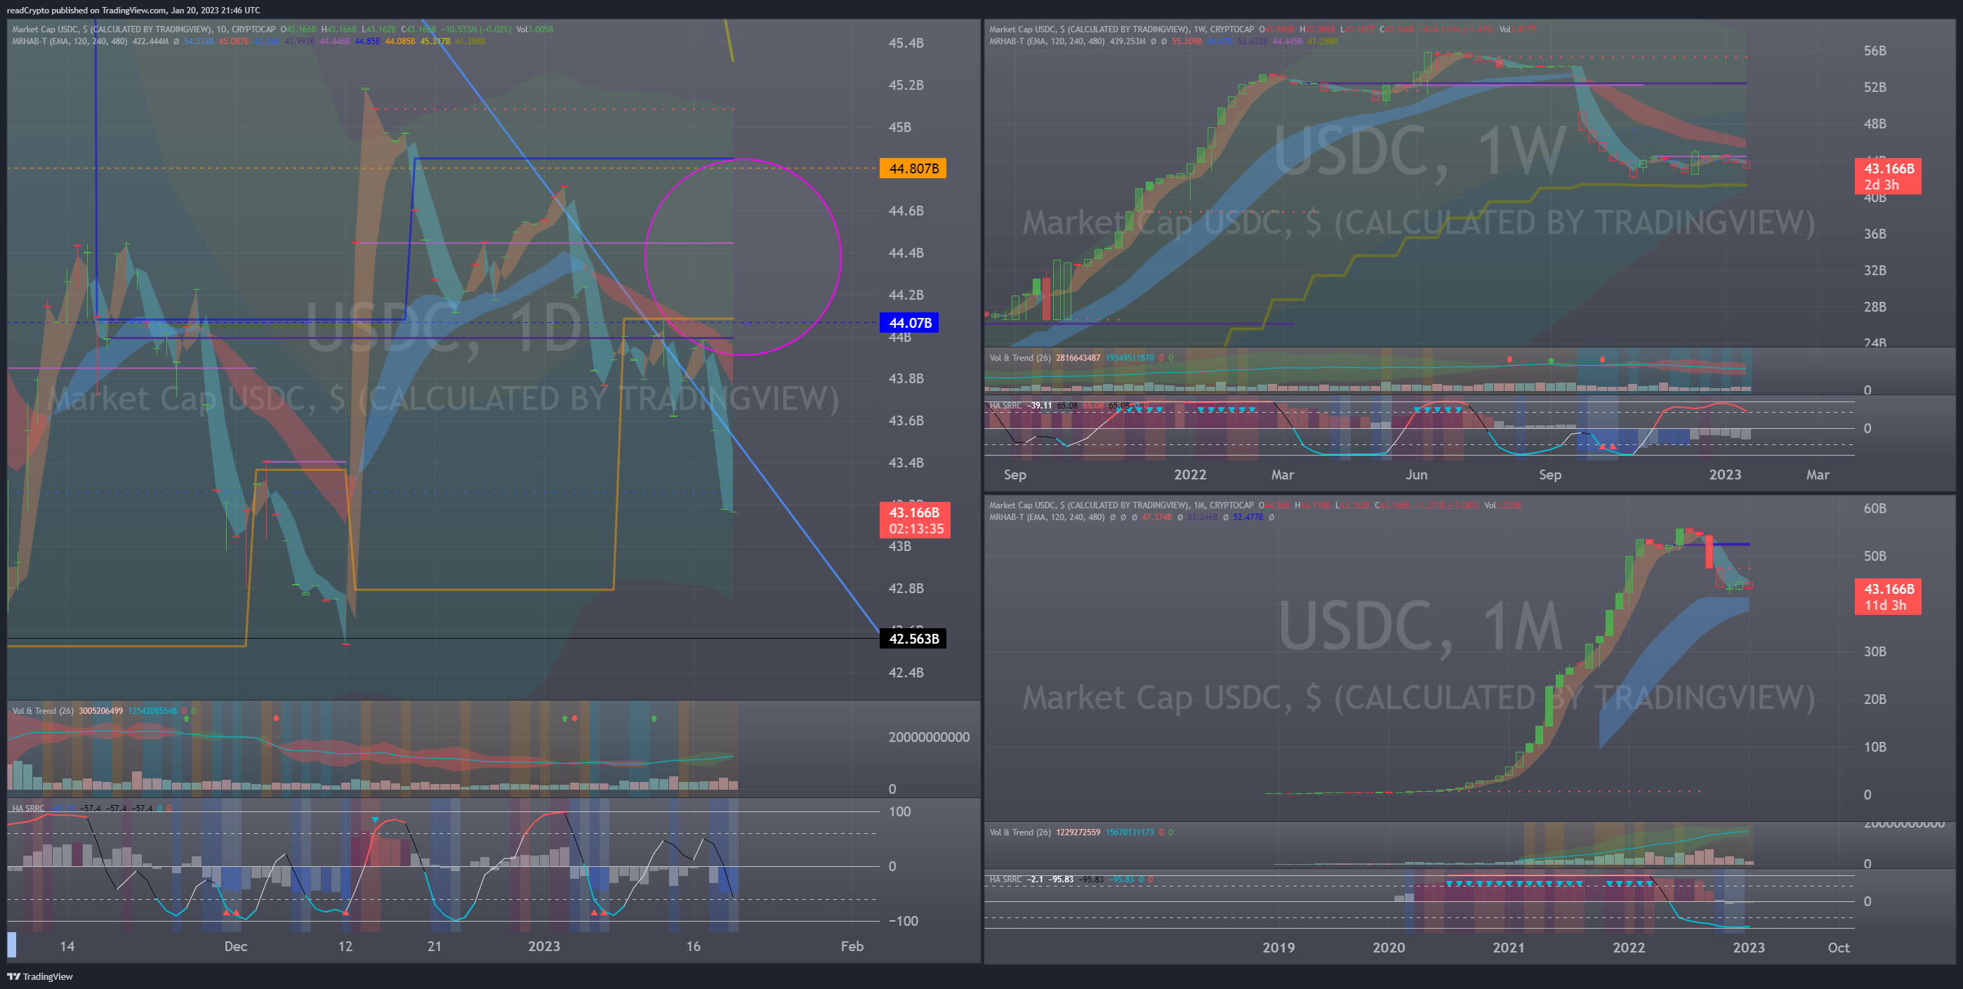Image resolution: width=1963 pixels, height=989 pixels.
Task: Click the 44.6B price axis tick on daily chart
Action: [x=906, y=211]
